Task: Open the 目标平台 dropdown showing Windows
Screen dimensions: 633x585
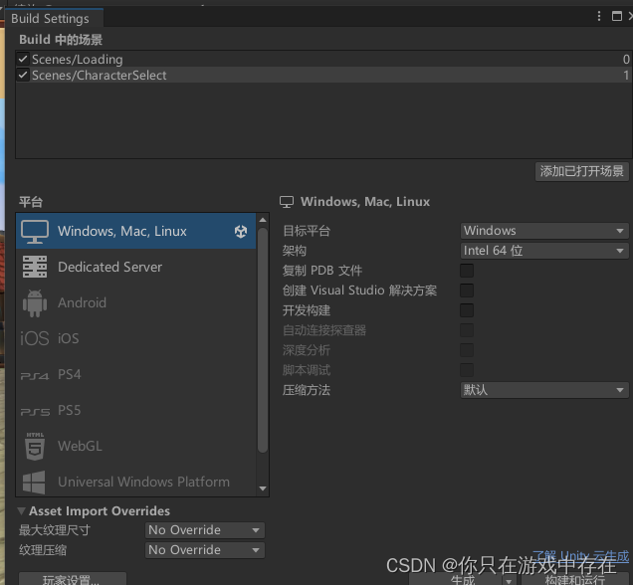Action: [544, 231]
